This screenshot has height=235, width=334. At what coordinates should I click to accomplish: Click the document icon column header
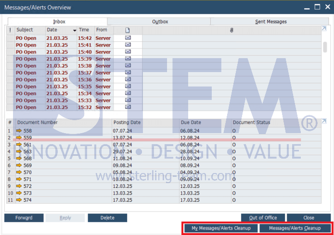click(128, 30)
